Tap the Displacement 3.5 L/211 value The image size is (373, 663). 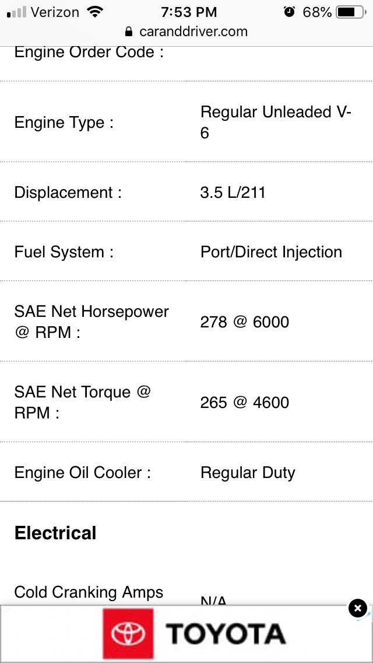point(233,193)
